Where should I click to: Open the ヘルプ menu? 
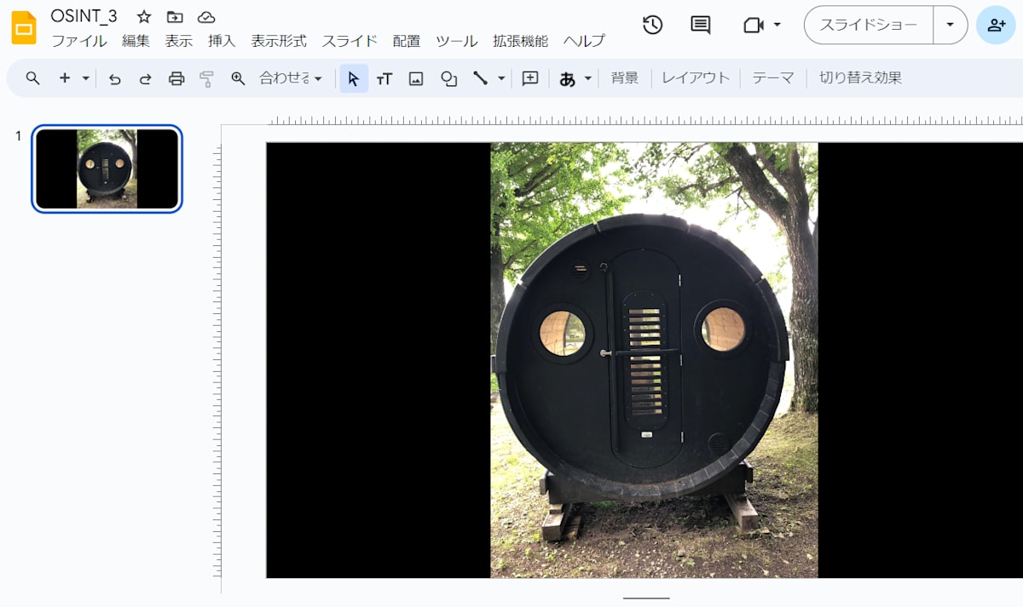click(x=584, y=41)
